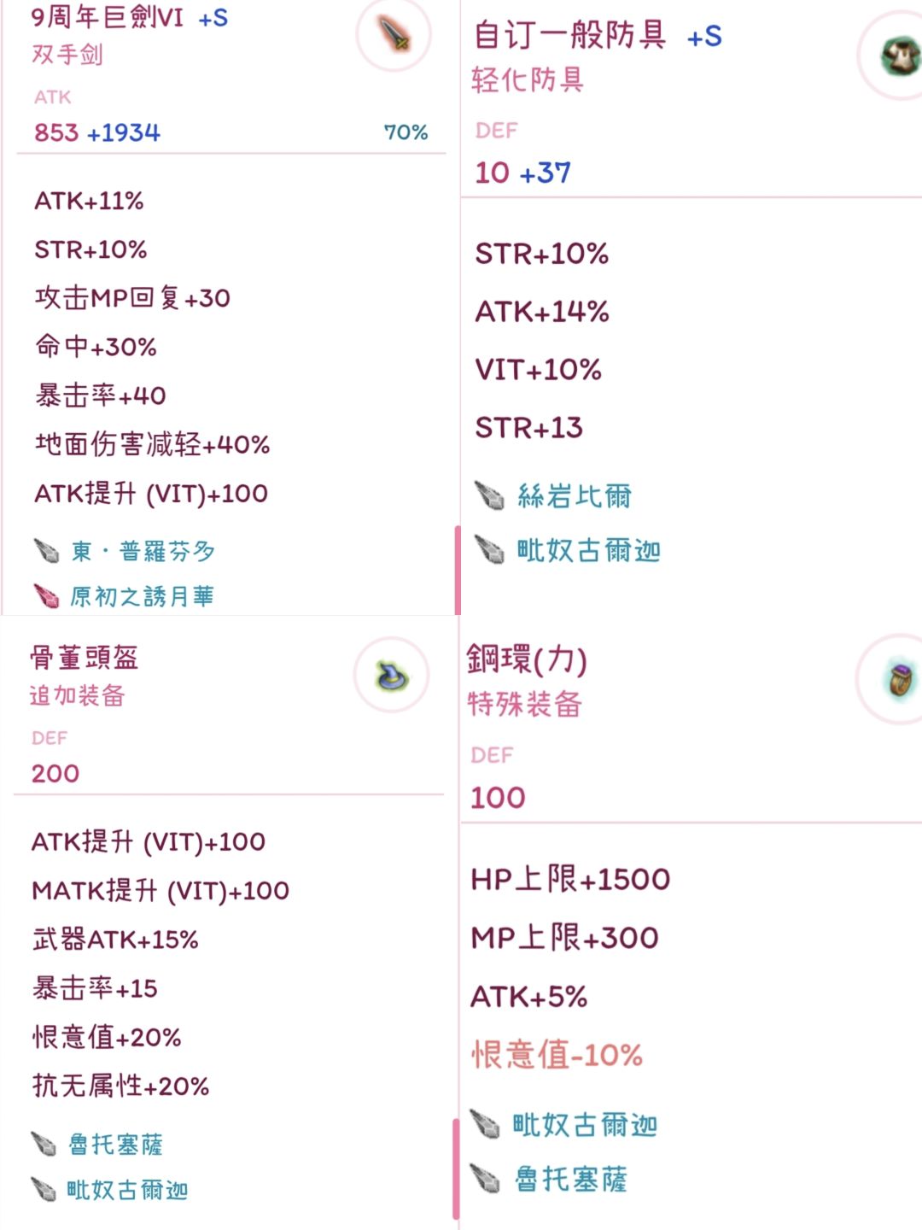Click the 70% stability value

[x=406, y=132]
